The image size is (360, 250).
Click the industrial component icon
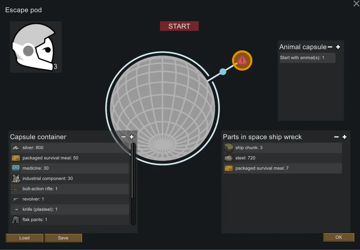click(x=16, y=178)
